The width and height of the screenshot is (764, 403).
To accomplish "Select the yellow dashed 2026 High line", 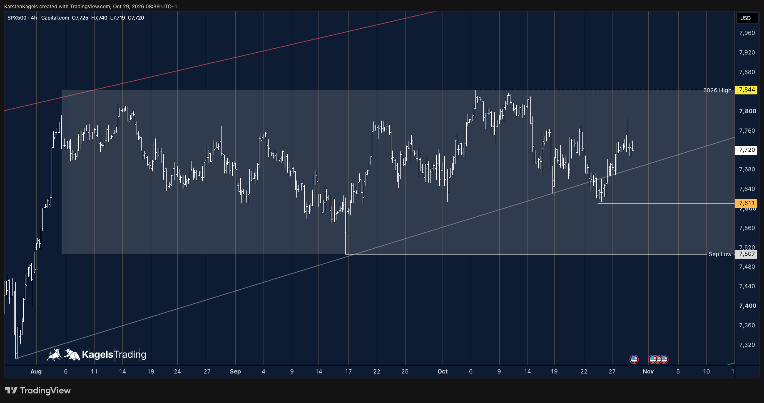I will coord(589,90).
